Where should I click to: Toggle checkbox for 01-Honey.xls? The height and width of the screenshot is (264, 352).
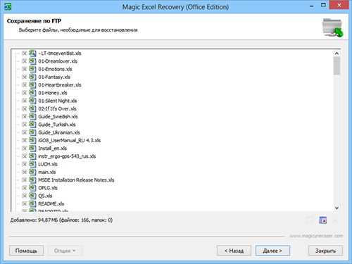tap(24, 93)
